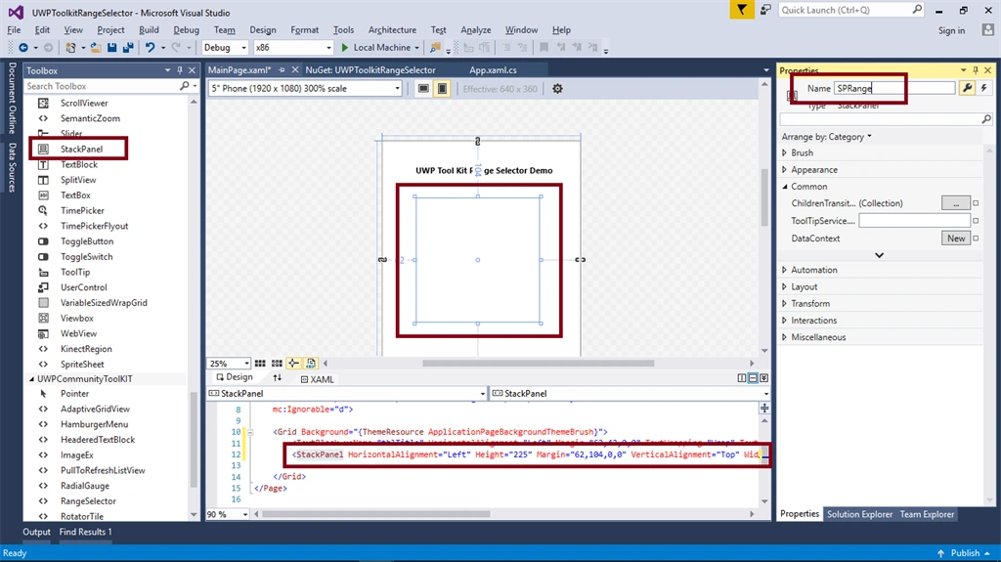Show the snap grid in designer
The image size is (1001, 562).
(x=260, y=364)
